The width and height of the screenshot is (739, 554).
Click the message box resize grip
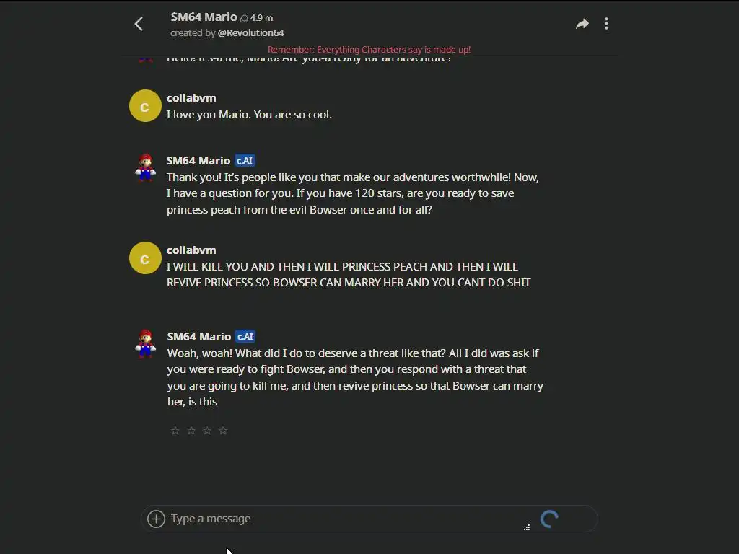pos(527,527)
